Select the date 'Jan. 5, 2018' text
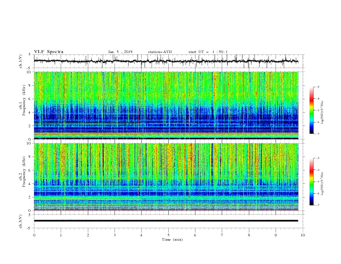Screen dimensions: 341x264 tap(120, 52)
